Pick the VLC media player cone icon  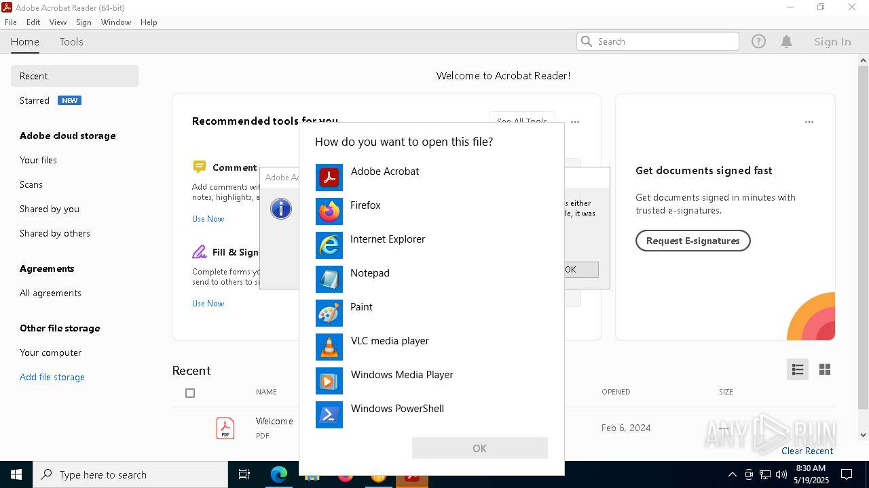[x=329, y=347]
